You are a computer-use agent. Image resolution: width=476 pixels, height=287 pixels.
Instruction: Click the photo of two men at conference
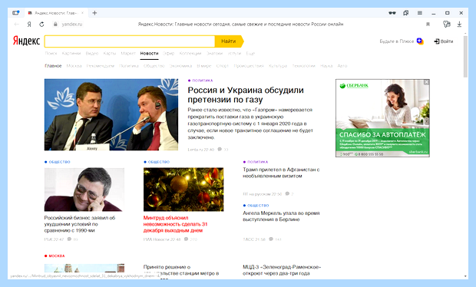point(111,114)
